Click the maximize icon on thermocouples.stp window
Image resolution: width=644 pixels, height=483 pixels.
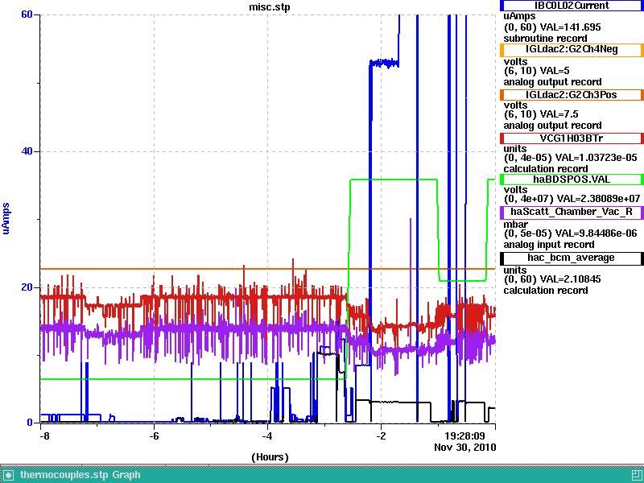[x=636, y=475]
